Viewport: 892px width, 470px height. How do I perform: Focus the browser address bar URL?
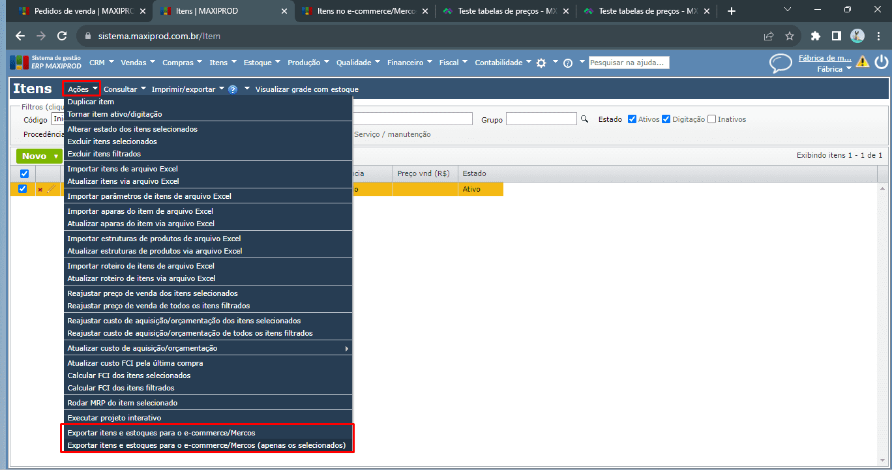click(160, 36)
